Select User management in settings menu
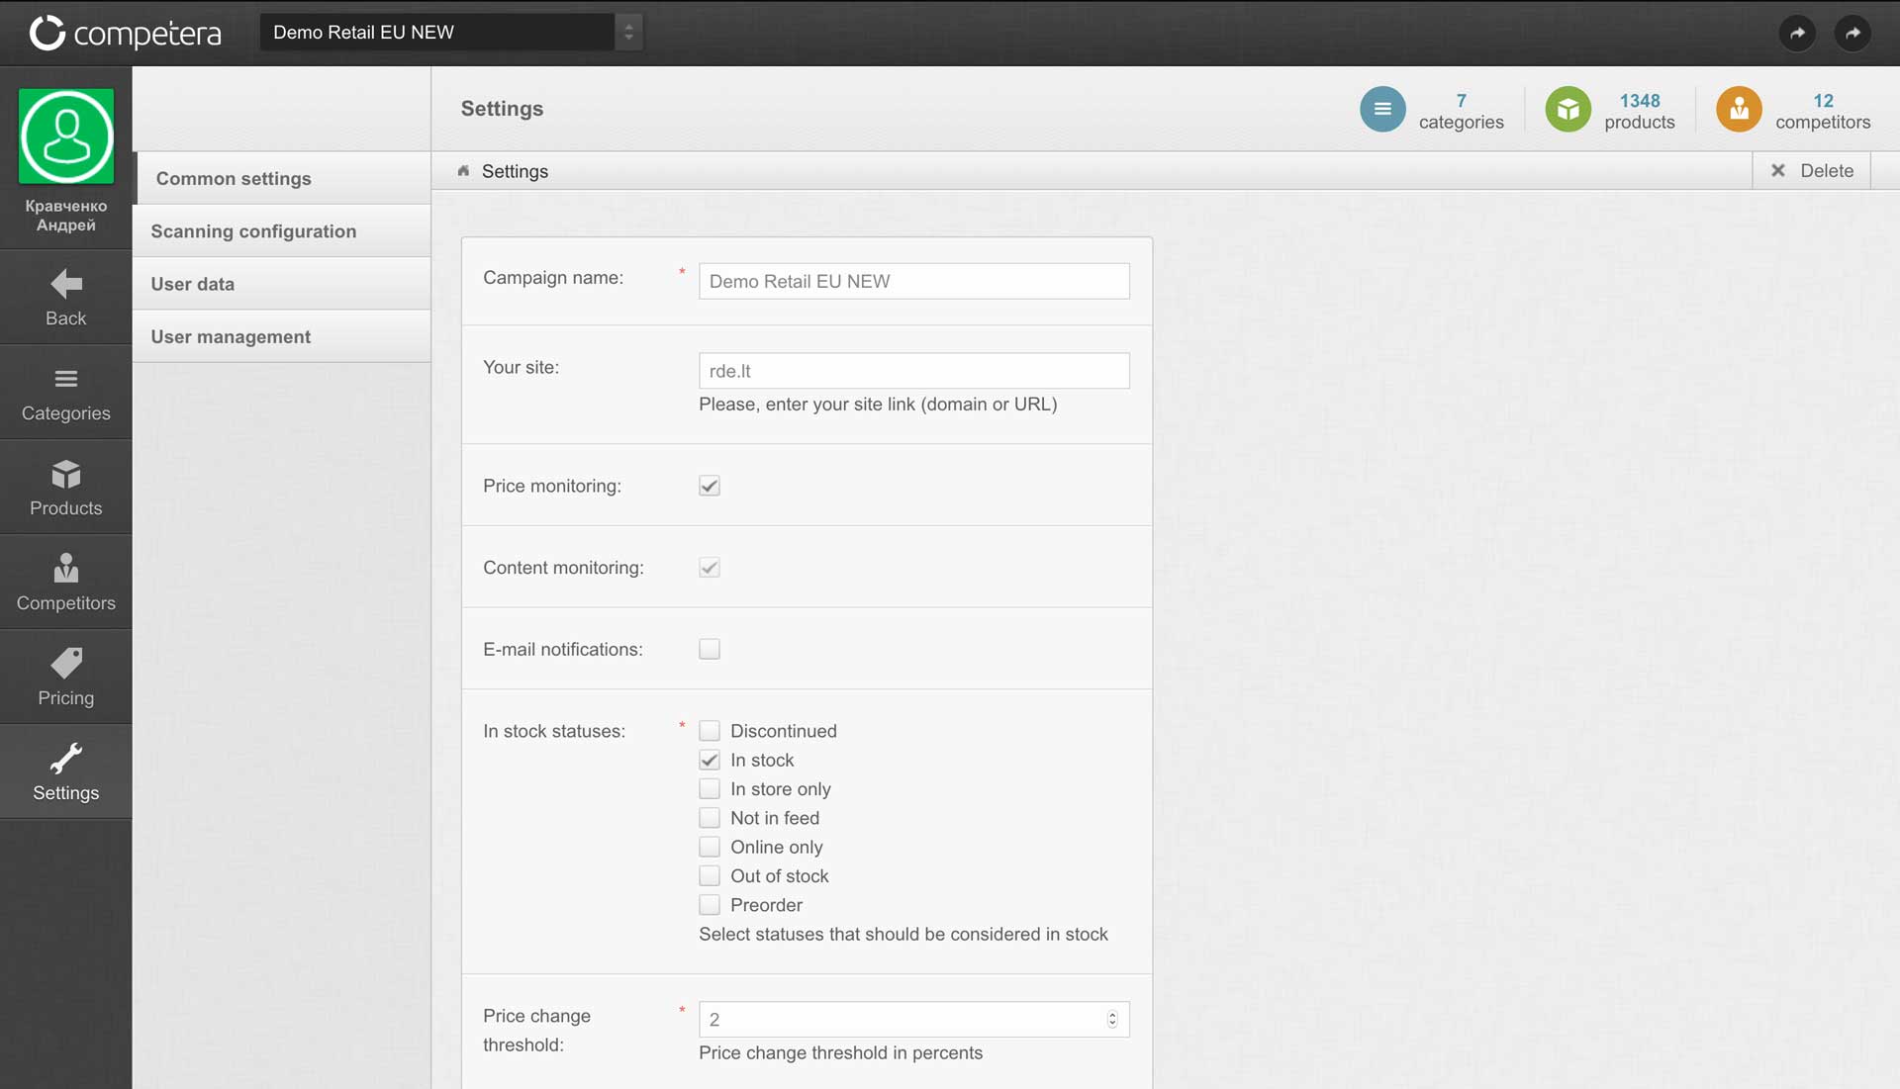This screenshot has width=1900, height=1089. 231,337
